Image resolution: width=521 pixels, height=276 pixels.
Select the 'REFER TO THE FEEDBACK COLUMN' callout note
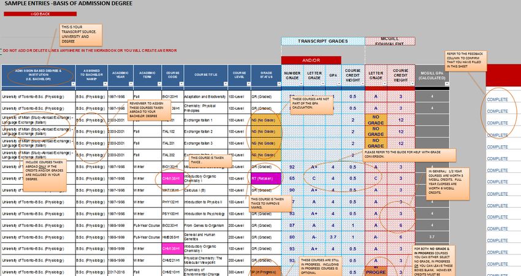(x=465, y=61)
